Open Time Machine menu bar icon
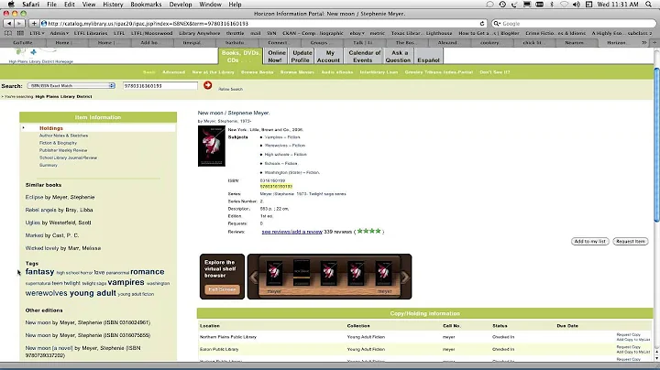660x370 pixels. [x=502, y=5]
